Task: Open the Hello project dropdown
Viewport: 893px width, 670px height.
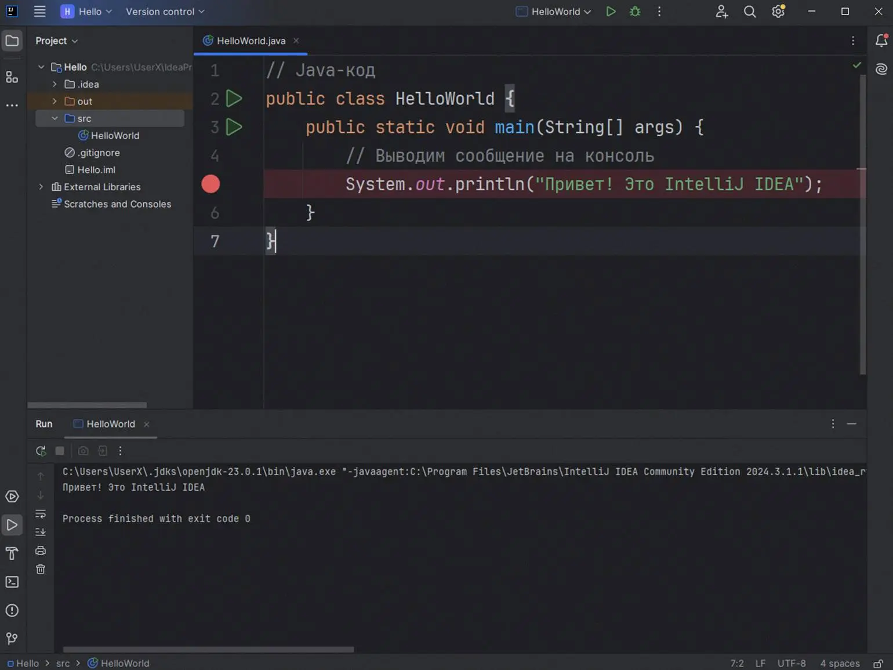Action: (x=86, y=12)
